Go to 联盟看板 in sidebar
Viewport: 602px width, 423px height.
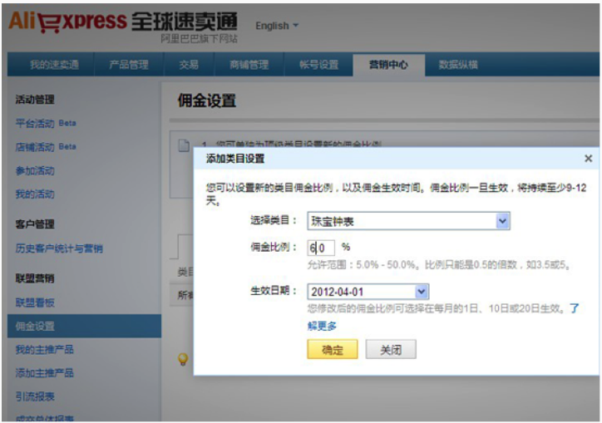tap(35, 302)
